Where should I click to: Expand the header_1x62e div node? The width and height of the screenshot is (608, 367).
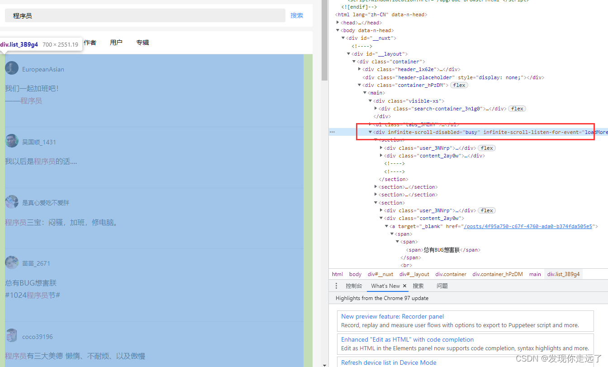point(360,69)
